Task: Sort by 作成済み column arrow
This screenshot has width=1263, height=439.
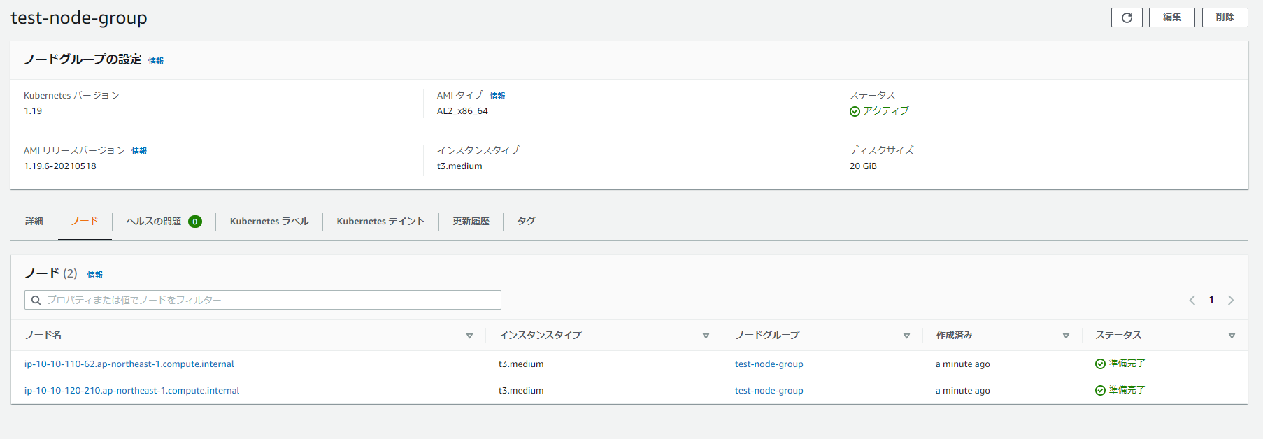Action: [1066, 336]
